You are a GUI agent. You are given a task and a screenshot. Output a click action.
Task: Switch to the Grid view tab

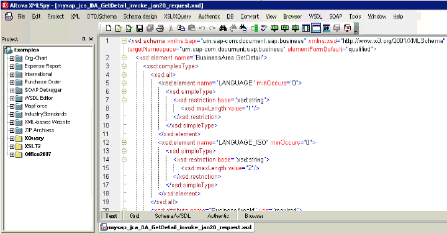[x=135, y=216]
